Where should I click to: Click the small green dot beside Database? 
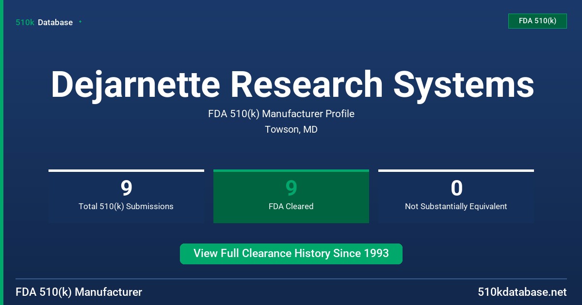[x=80, y=22]
